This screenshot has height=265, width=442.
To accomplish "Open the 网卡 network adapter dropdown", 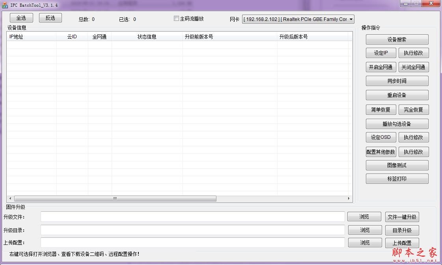I will (298, 19).
